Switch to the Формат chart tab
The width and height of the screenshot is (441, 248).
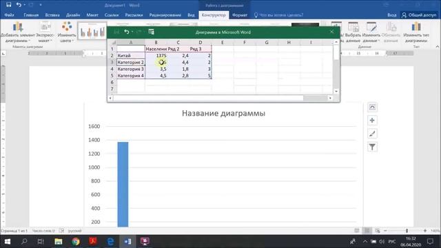pos(240,15)
